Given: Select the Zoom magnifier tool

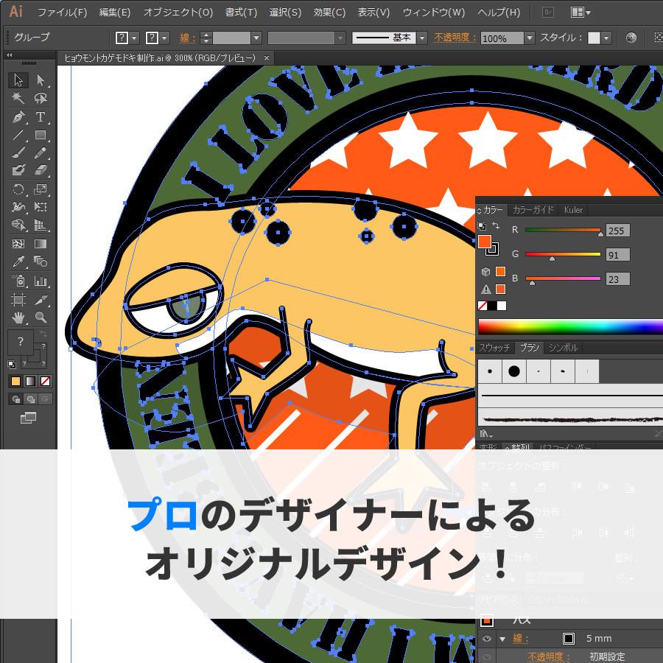Looking at the screenshot, I should 41,317.
